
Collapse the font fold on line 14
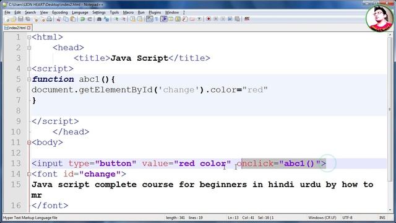29,174
